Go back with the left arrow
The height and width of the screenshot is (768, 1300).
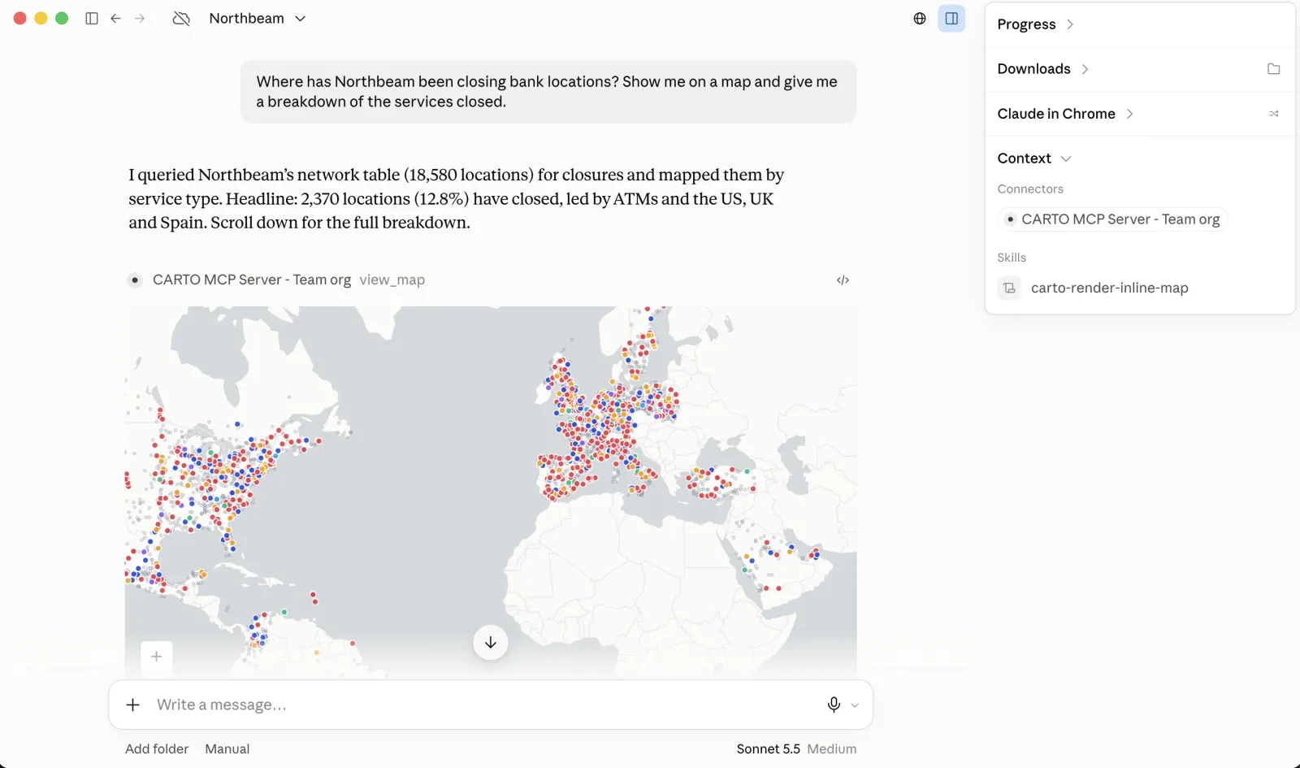[x=115, y=19]
